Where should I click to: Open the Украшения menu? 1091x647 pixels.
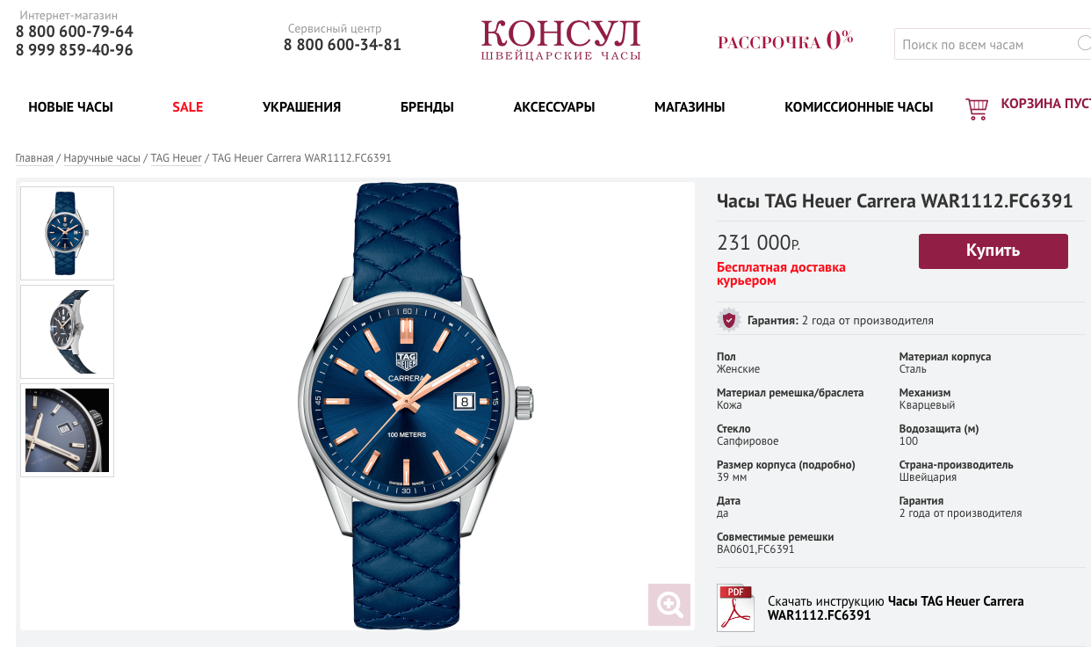click(301, 107)
